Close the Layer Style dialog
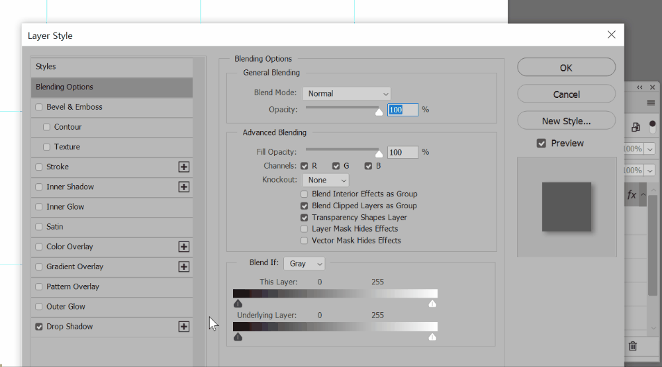Image resolution: width=662 pixels, height=367 pixels. point(611,34)
